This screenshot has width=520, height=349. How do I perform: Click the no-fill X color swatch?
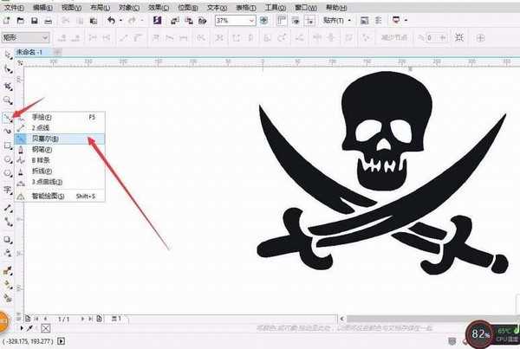point(46,328)
